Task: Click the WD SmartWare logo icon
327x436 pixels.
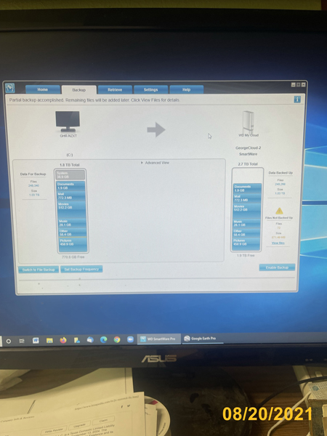Action: 10,88
